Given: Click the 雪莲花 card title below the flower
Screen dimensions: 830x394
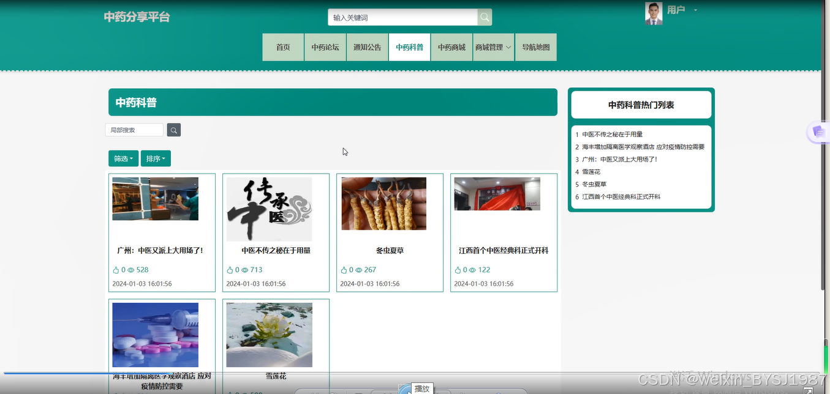Looking at the screenshot, I should click(x=276, y=376).
